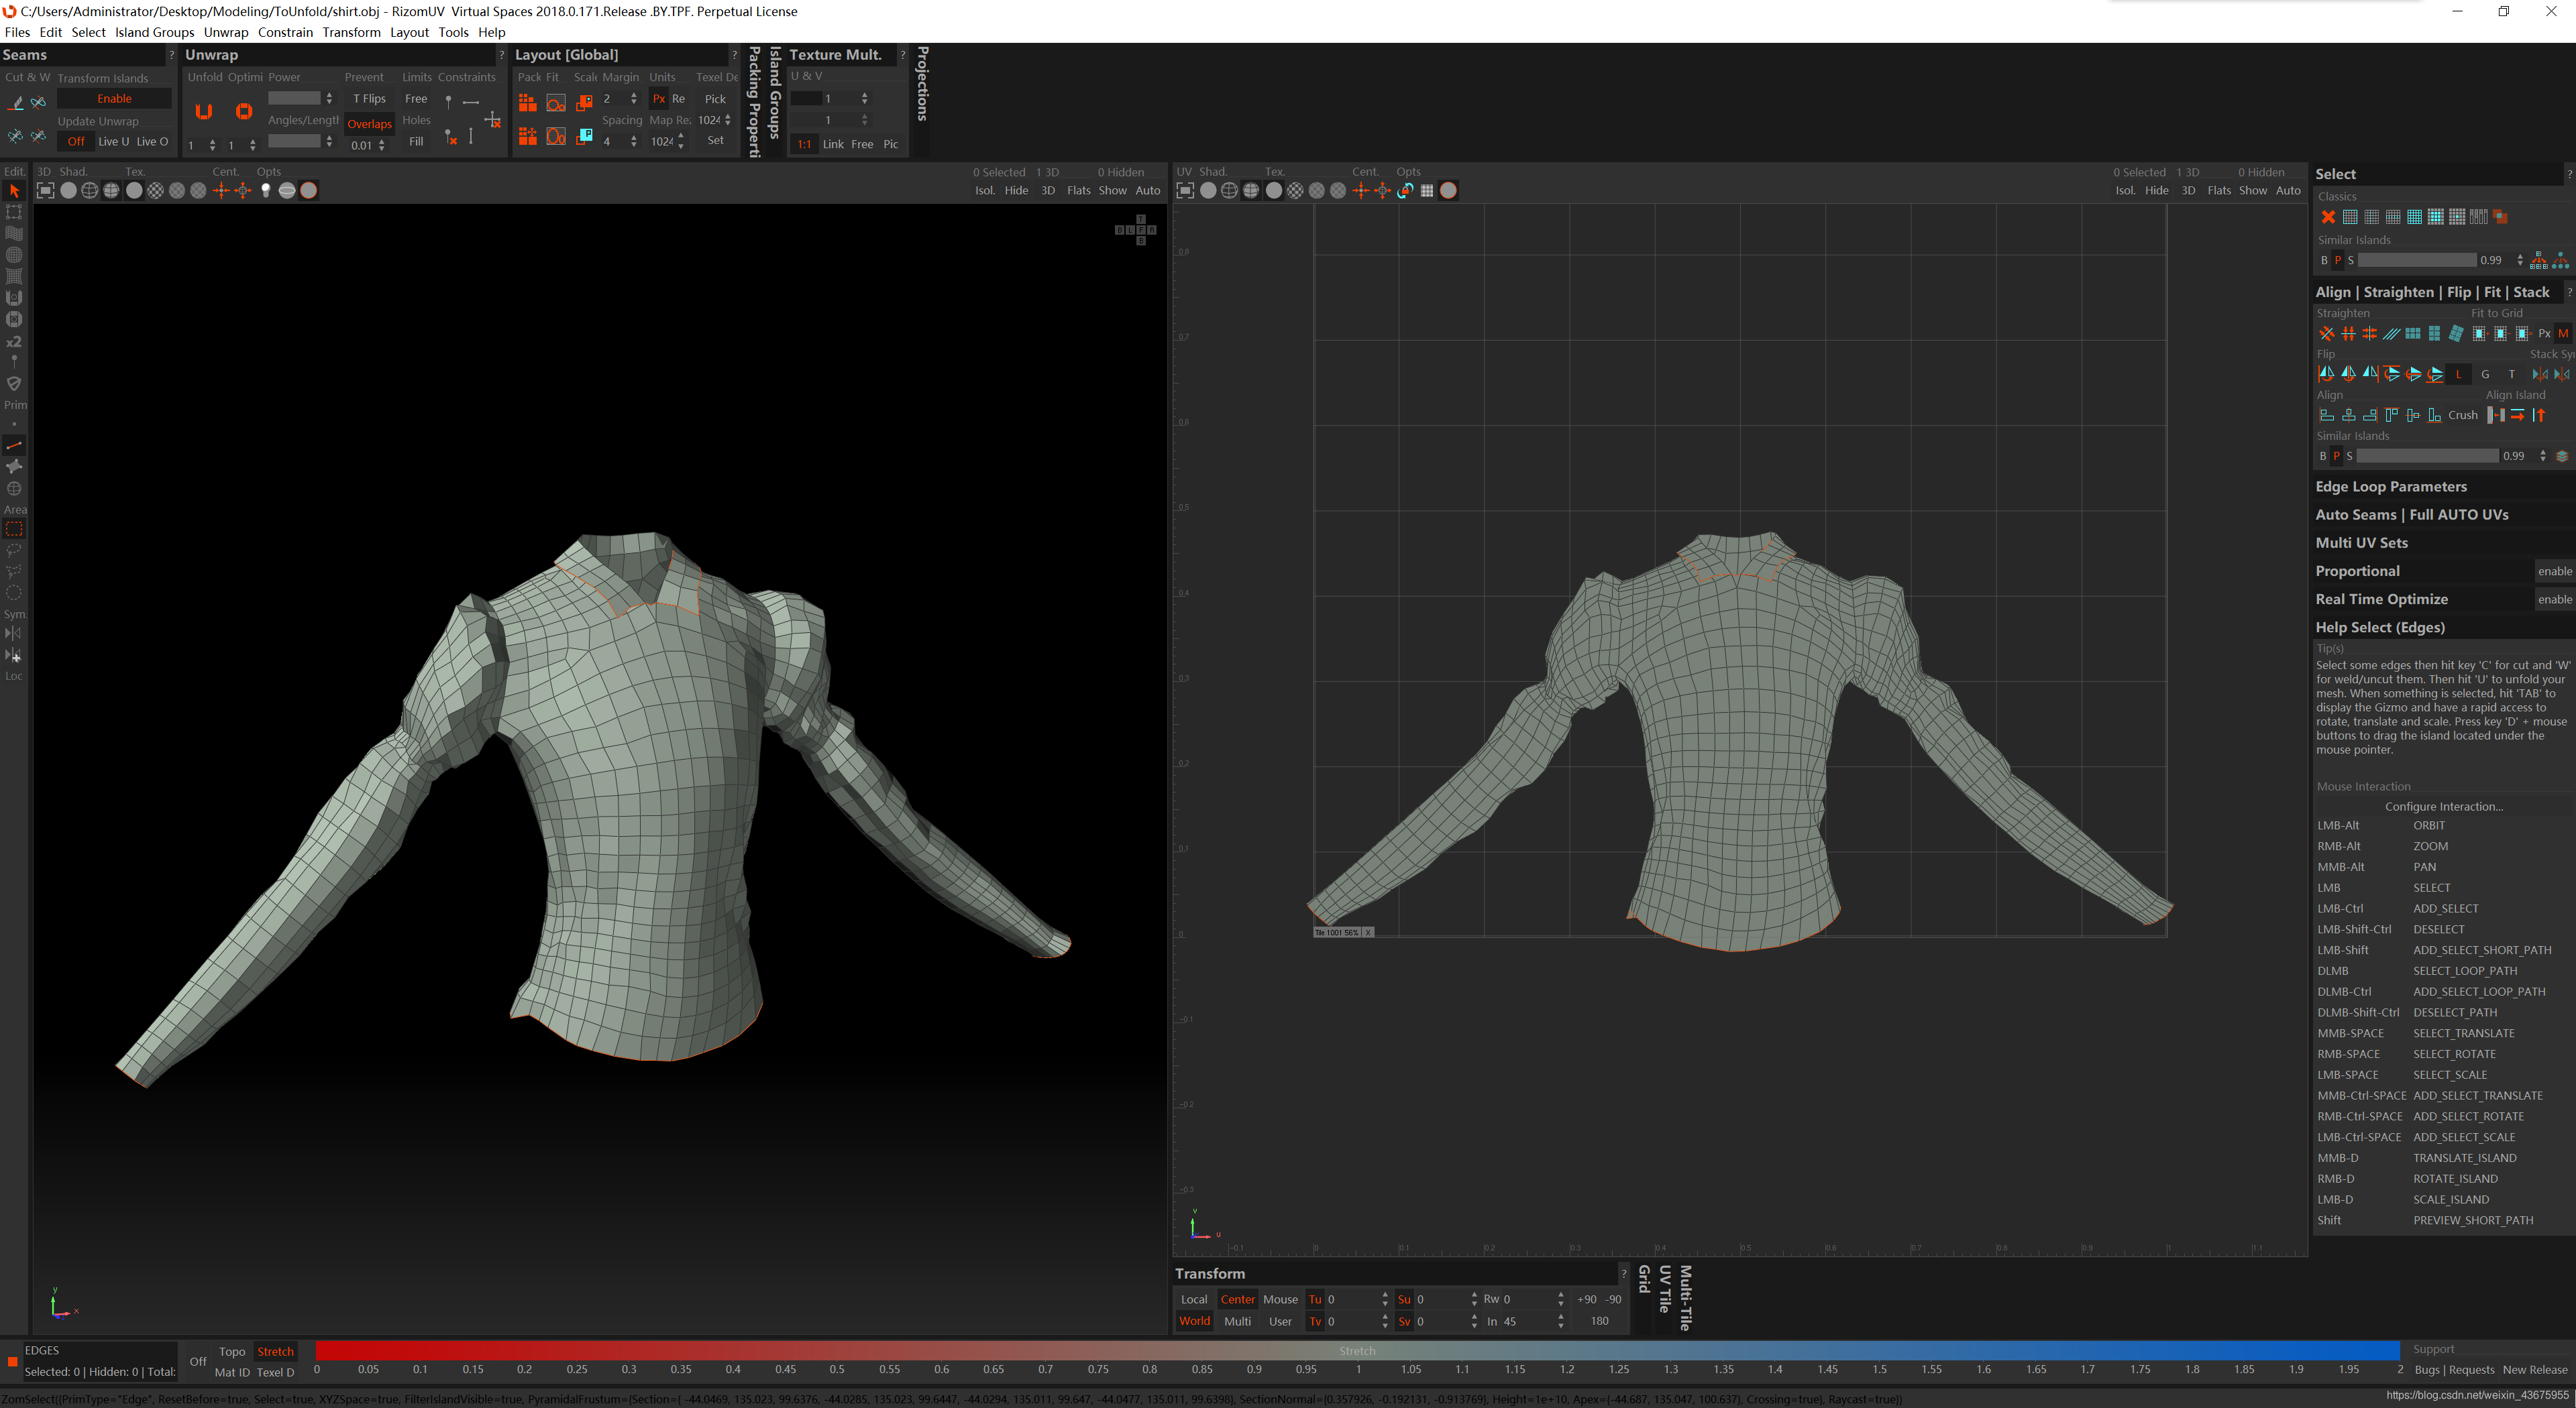This screenshot has width=2576, height=1408.
Task: Click the diagonal lines Straighten icon
Action: (x=2391, y=334)
